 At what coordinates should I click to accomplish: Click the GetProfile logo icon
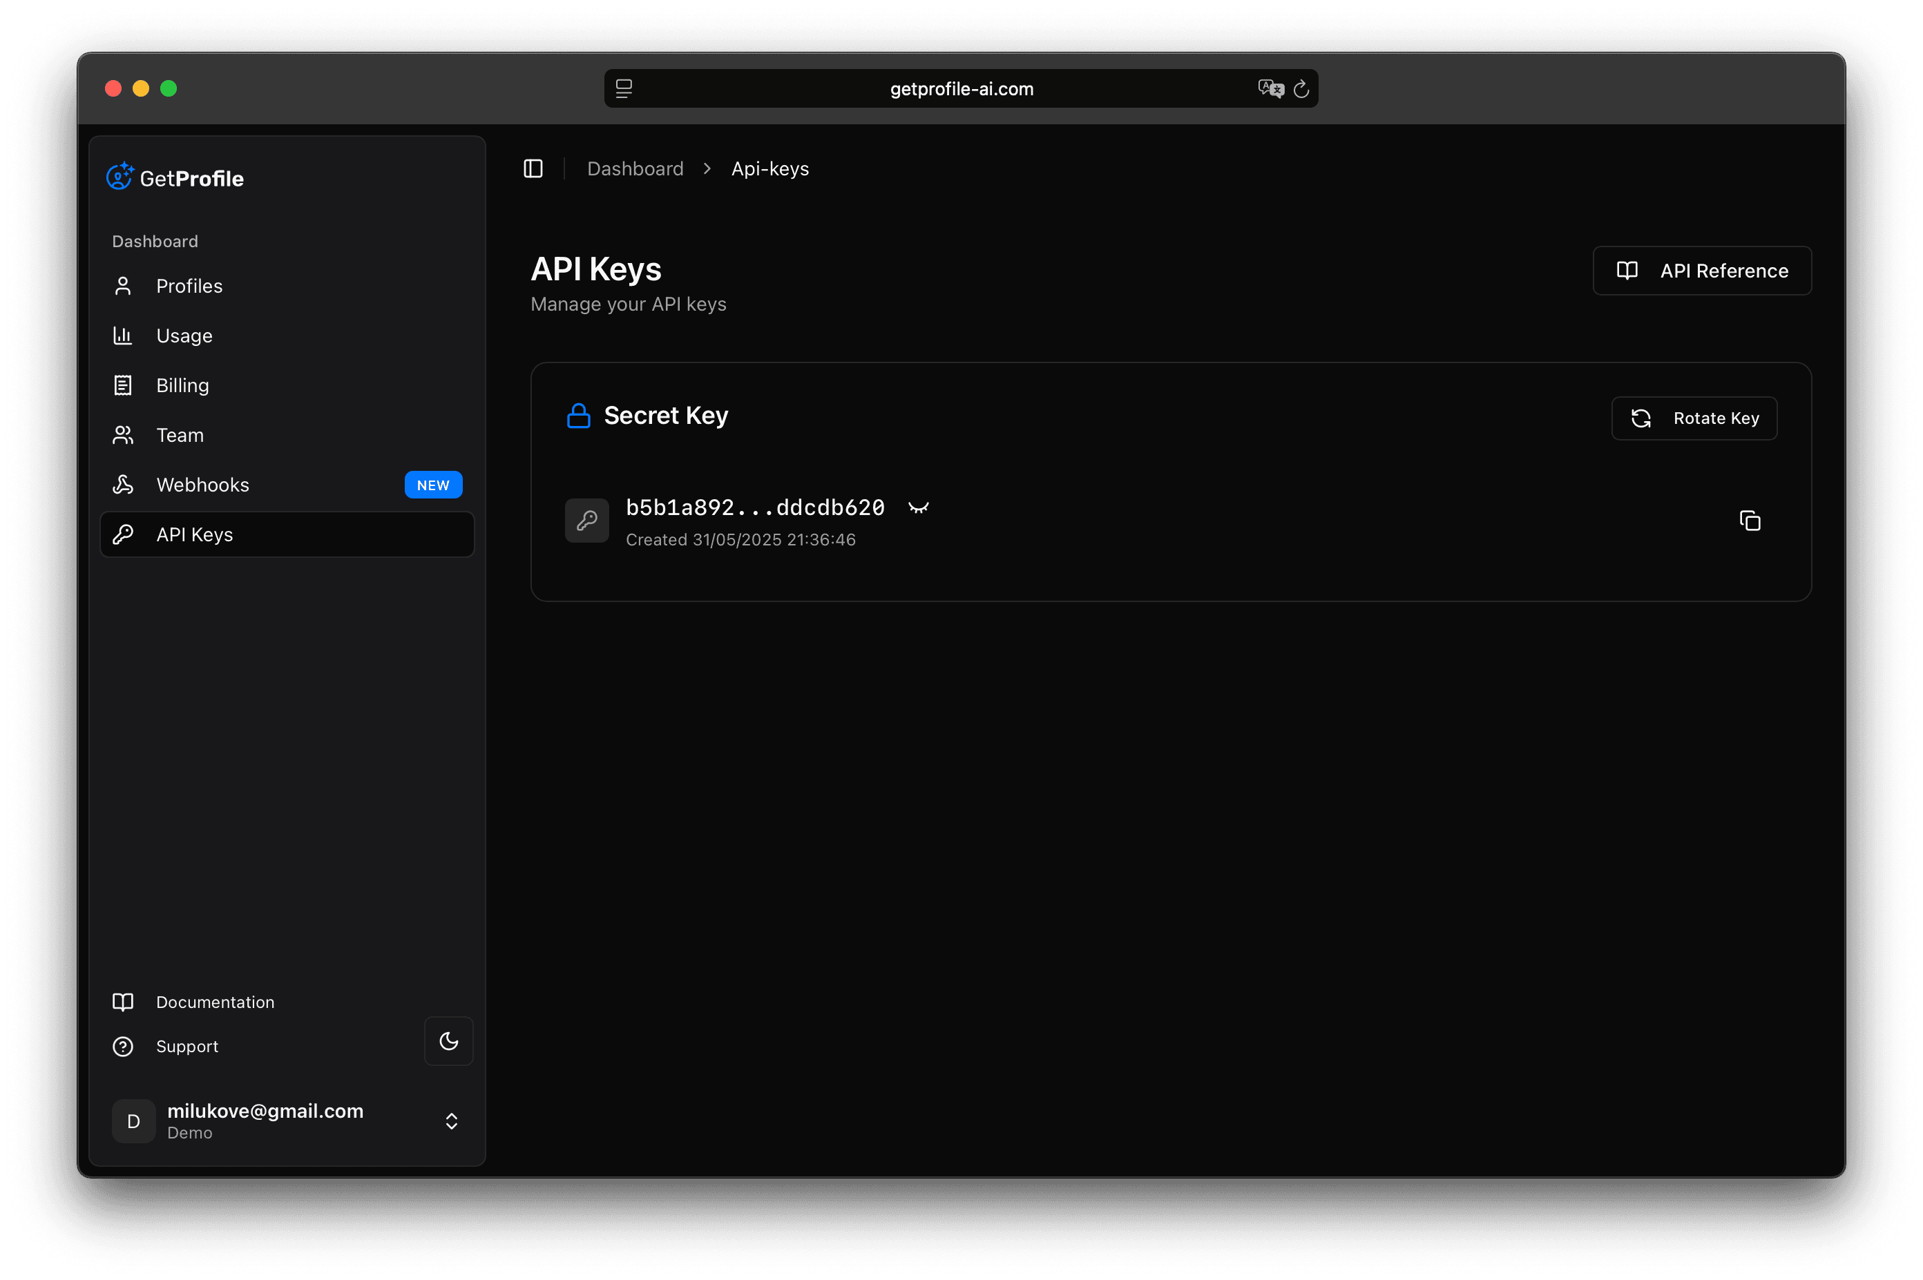[119, 176]
